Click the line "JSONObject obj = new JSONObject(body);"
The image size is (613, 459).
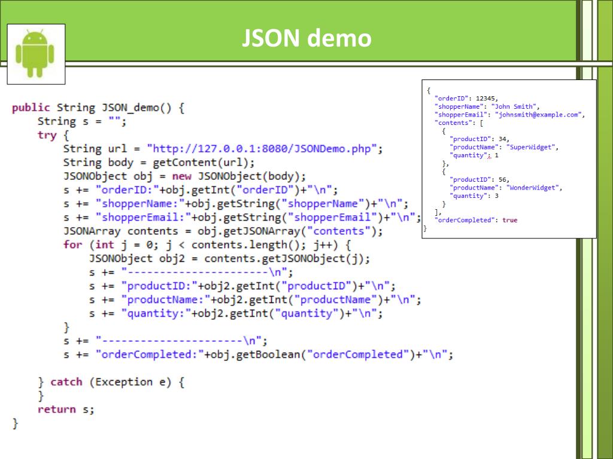(184, 176)
